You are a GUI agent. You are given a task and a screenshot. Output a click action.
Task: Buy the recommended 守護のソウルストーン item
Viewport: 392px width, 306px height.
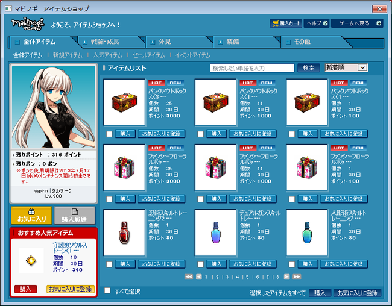26,289
